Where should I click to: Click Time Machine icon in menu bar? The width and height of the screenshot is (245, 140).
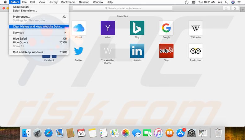click(x=187, y=2)
